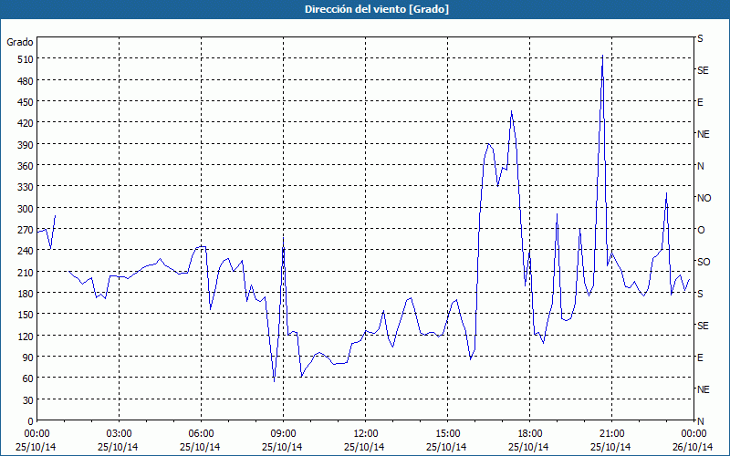This screenshot has width=730, height=456.
Task: Click the 09:00 time axis label
Action: [x=283, y=433]
